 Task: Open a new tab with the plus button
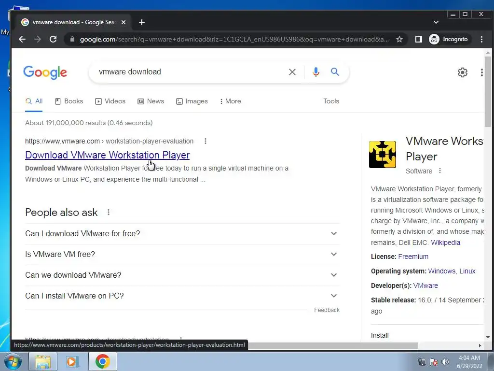pos(142,22)
